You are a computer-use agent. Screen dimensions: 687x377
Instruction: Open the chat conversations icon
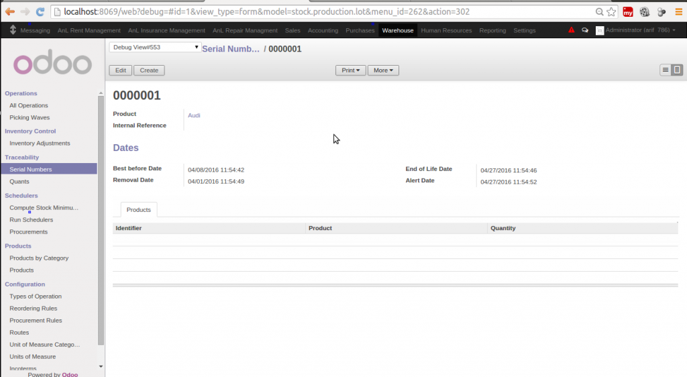(585, 30)
